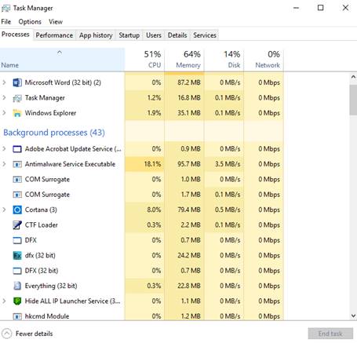Sort by the Name column header
The height and width of the screenshot is (343, 357).
(62, 60)
